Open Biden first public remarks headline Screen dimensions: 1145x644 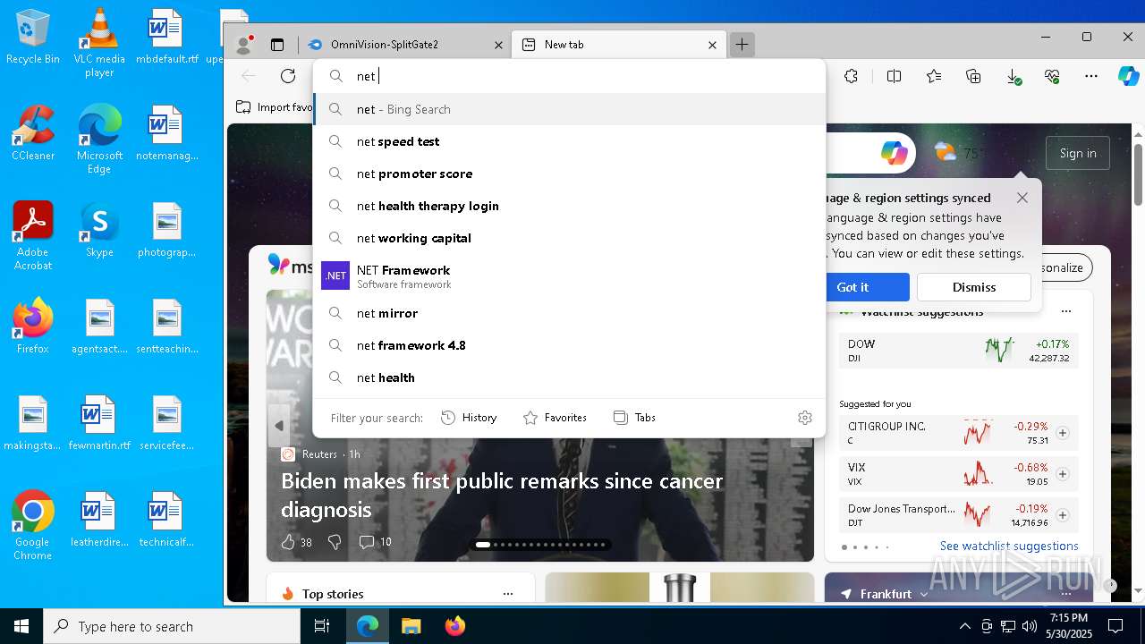click(502, 495)
